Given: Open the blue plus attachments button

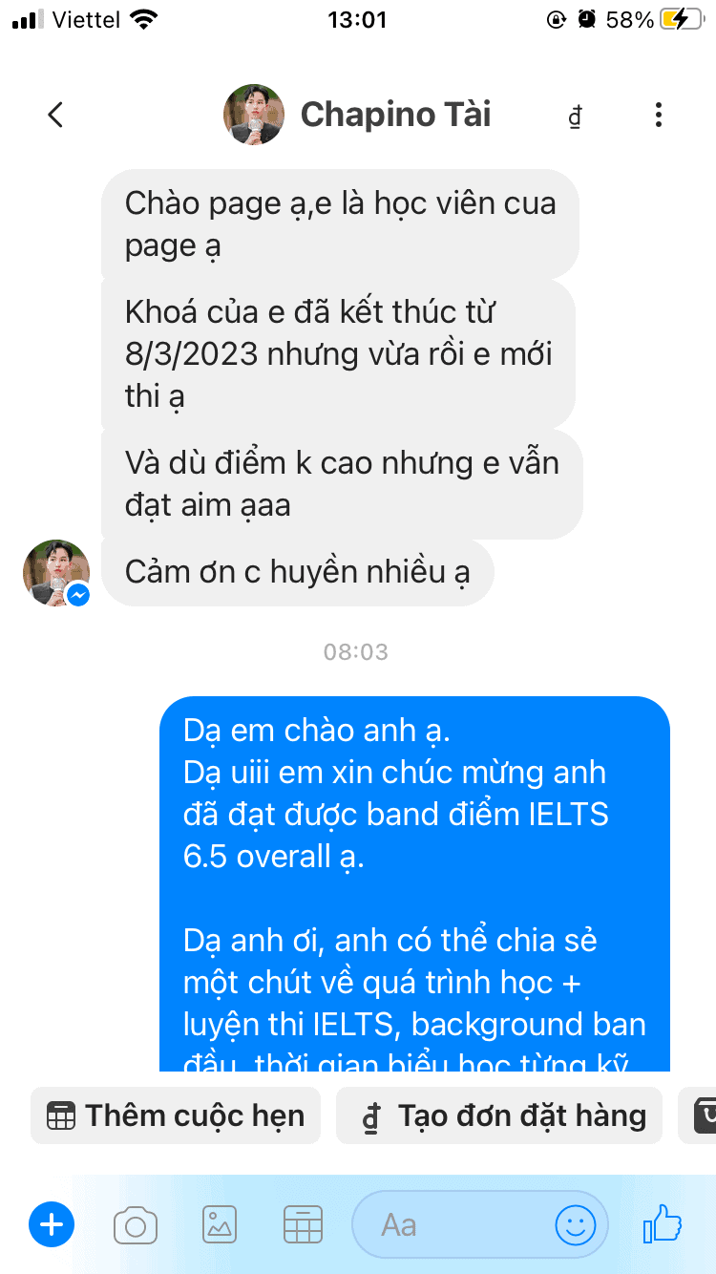Looking at the screenshot, I should (x=52, y=1224).
